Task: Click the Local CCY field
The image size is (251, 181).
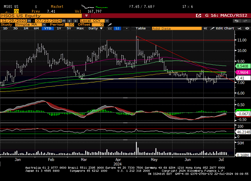Action: point(92,21)
